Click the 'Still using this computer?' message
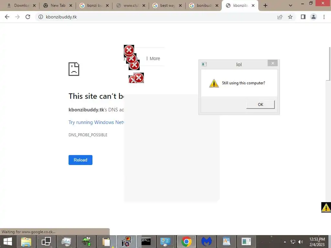This screenshot has height=248, width=331. coord(243,83)
